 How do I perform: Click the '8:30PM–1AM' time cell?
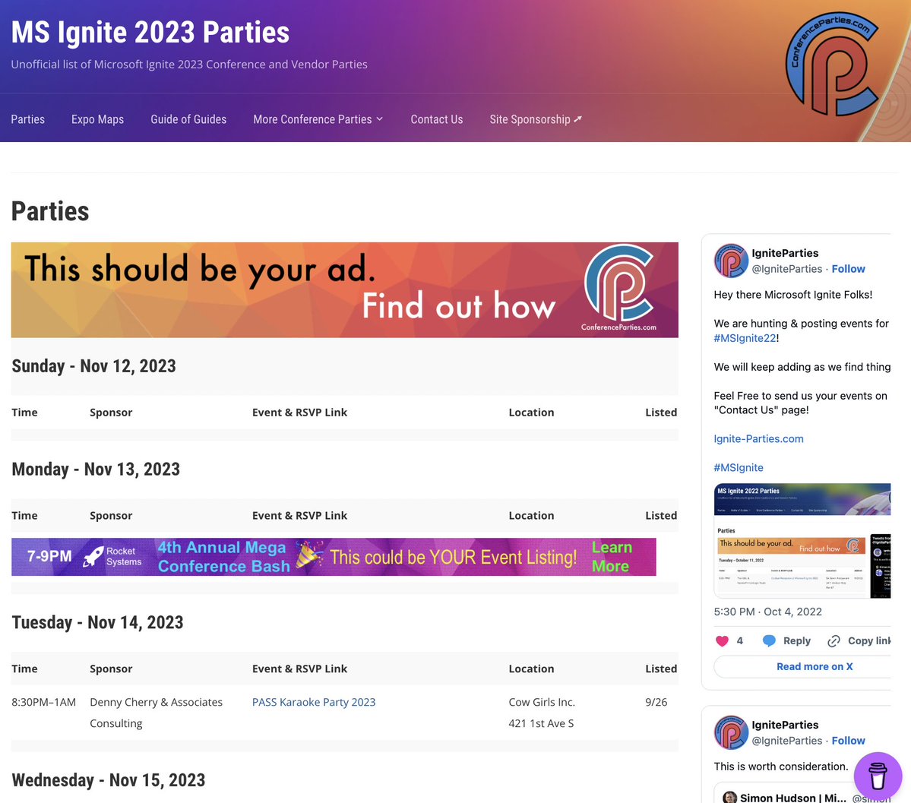[x=43, y=702]
